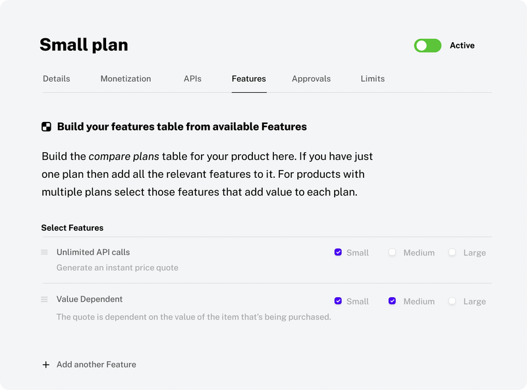The image size is (527, 390).
Task: Toggle the Active switch off
Action: coord(428,45)
